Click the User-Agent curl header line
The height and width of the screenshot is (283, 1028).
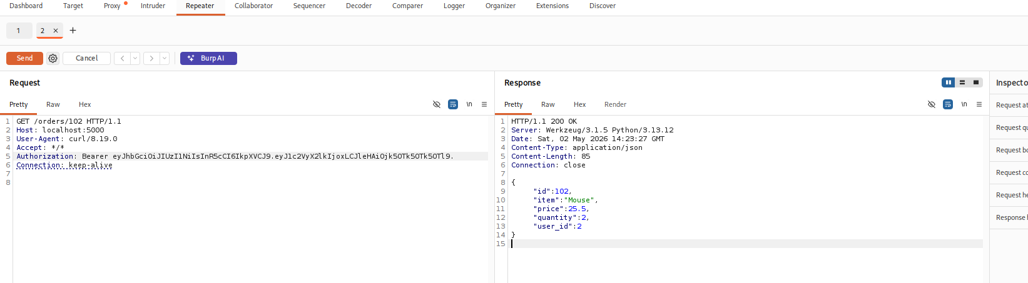tap(67, 139)
